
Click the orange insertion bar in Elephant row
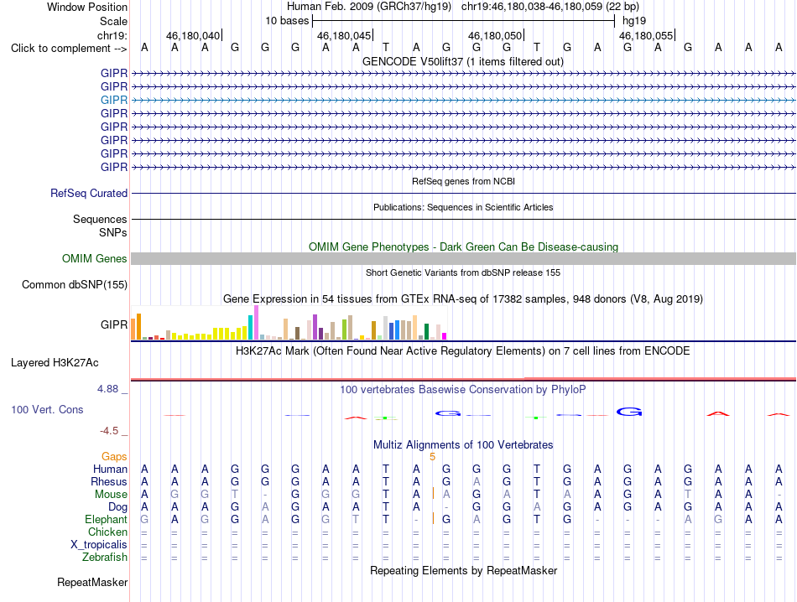coord(433,518)
